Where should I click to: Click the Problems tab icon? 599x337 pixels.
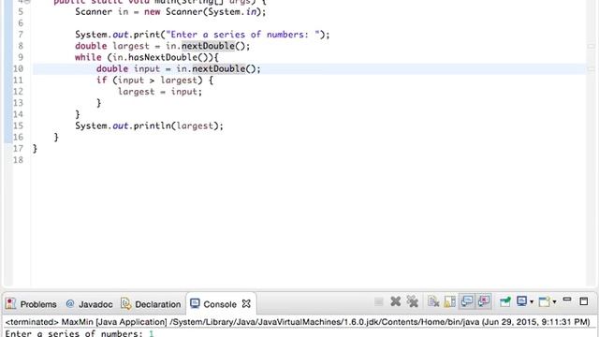(x=10, y=303)
